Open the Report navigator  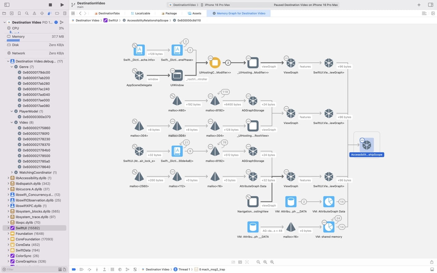tap(65, 13)
